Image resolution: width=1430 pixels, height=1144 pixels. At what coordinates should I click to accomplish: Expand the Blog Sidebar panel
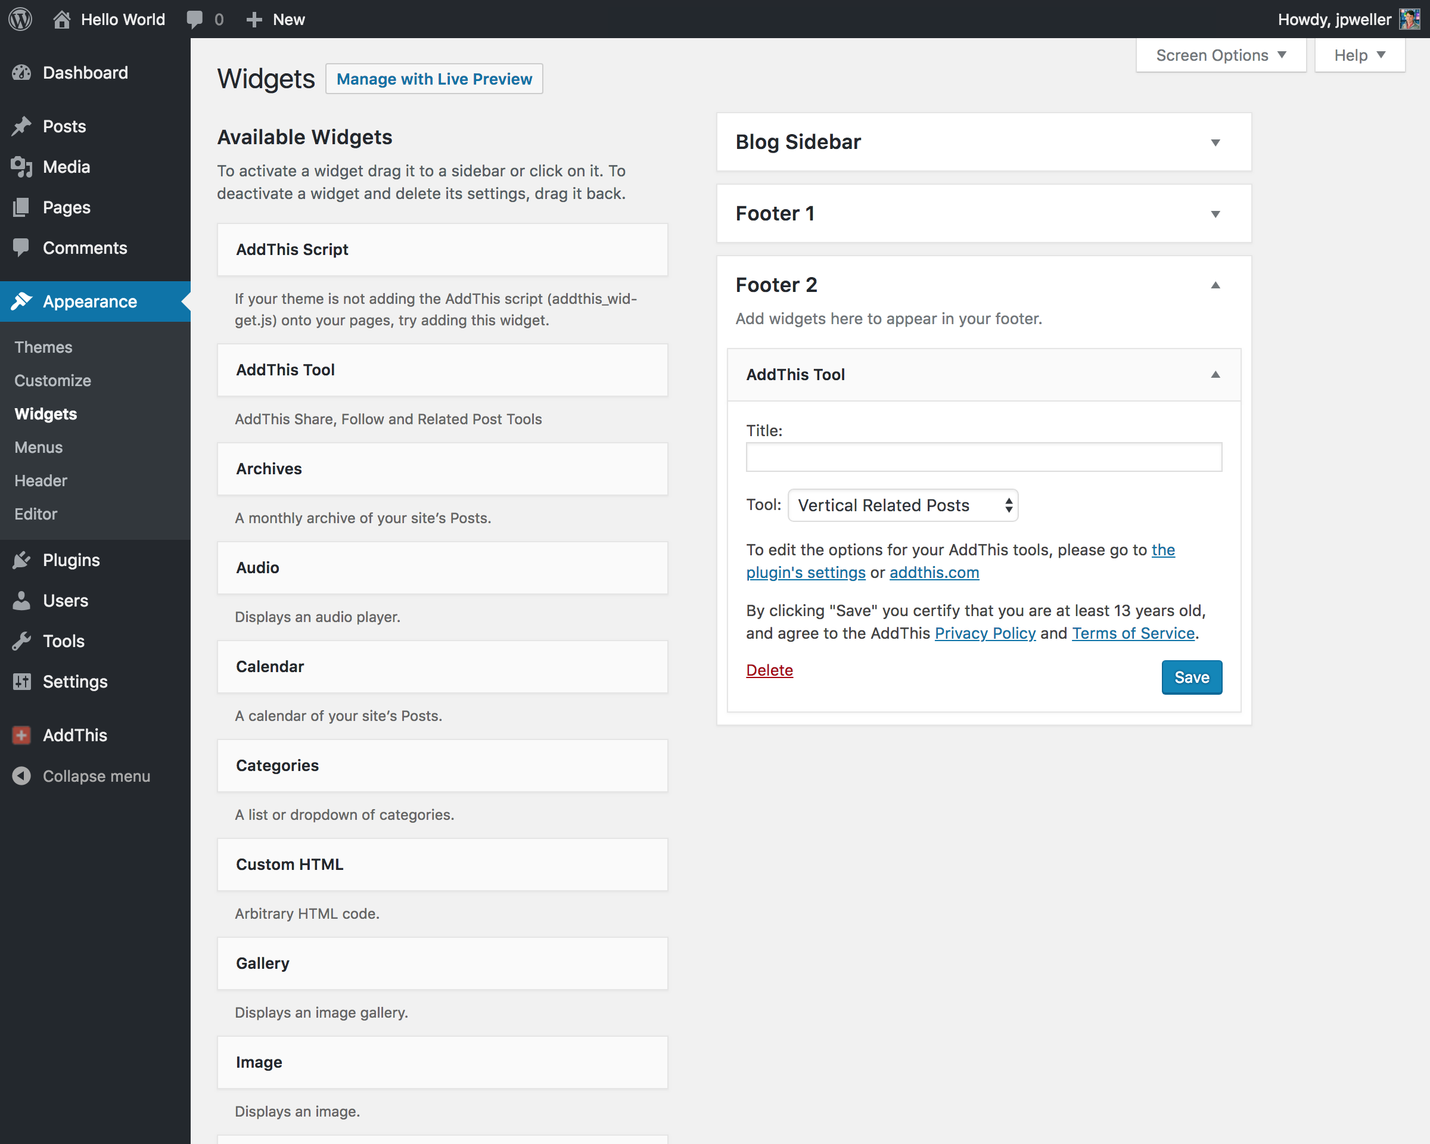(1215, 142)
